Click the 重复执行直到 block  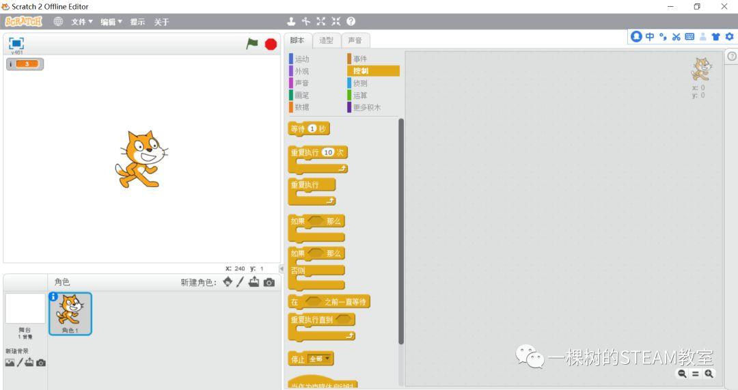[321, 327]
